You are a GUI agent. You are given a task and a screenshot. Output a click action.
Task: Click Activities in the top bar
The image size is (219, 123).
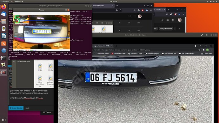[5, 2]
